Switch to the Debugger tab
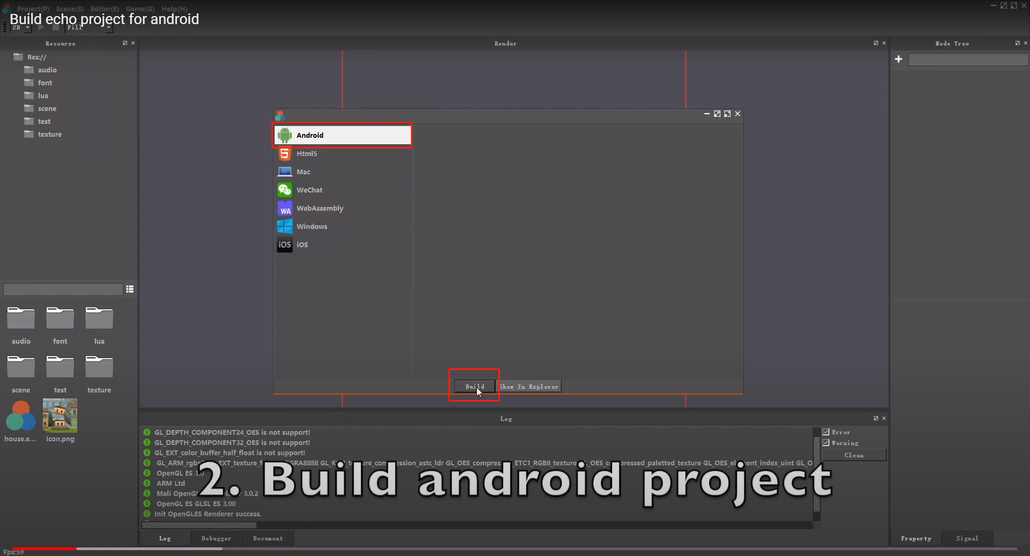Image resolution: width=1030 pixels, height=556 pixels. tap(216, 538)
